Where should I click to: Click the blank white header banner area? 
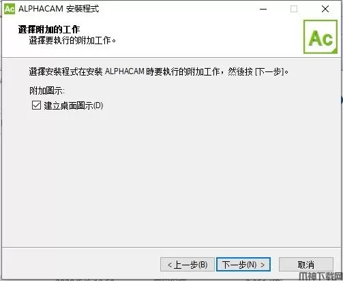pyautogui.click(x=205, y=36)
